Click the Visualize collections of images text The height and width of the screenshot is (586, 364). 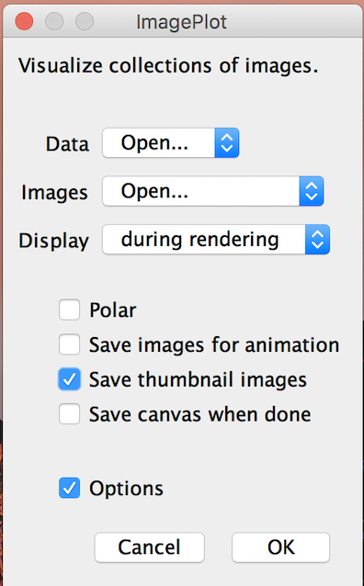pos(168,66)
